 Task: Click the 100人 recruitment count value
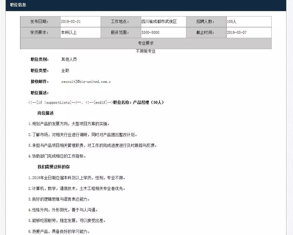pos(232,21)
